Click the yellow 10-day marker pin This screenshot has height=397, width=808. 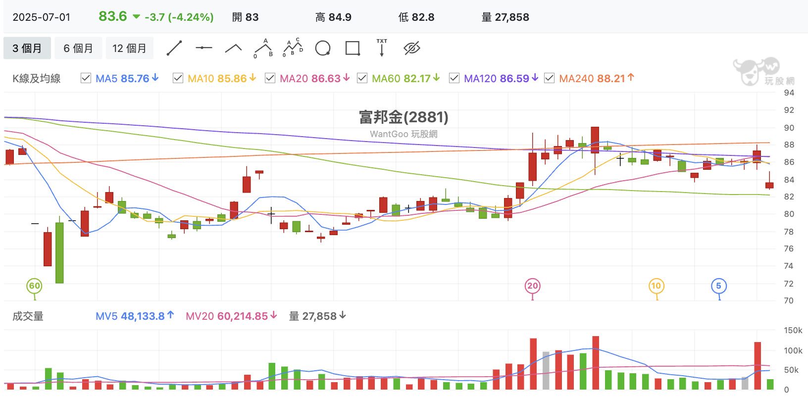tap(656, 286)
